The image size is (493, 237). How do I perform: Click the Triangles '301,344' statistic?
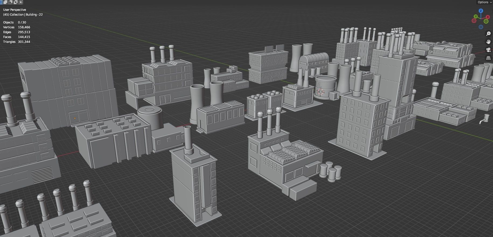(x=24, y=42)
